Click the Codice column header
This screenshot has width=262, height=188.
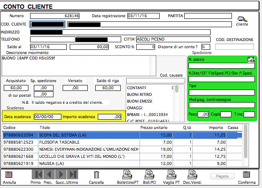[9, 128]
